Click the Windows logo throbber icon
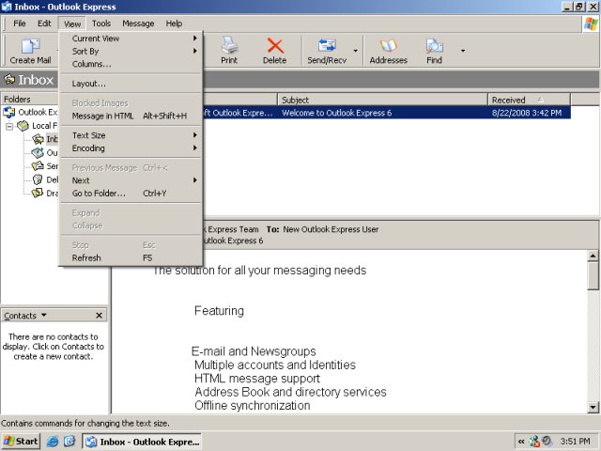 (591, 23)
